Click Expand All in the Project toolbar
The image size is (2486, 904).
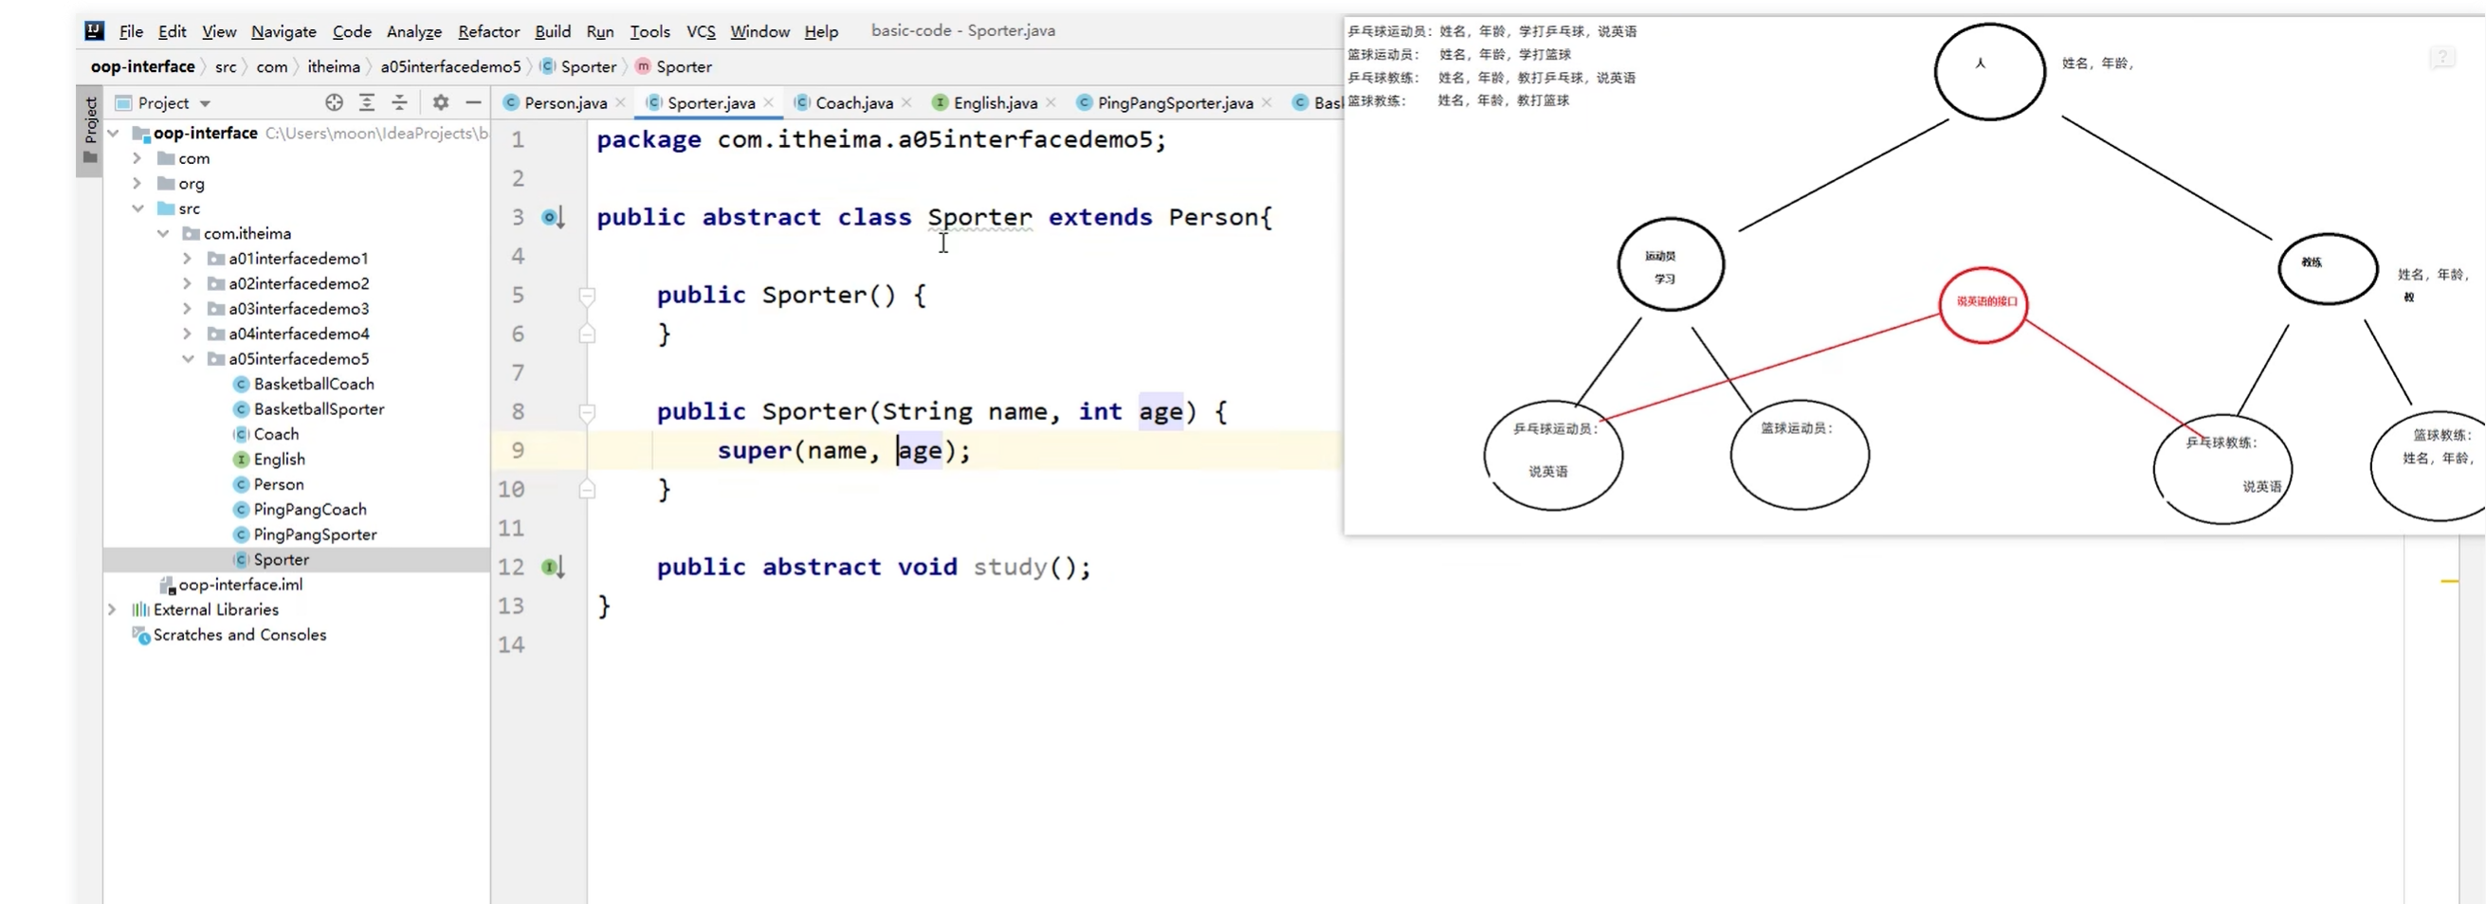coord(367,102)
